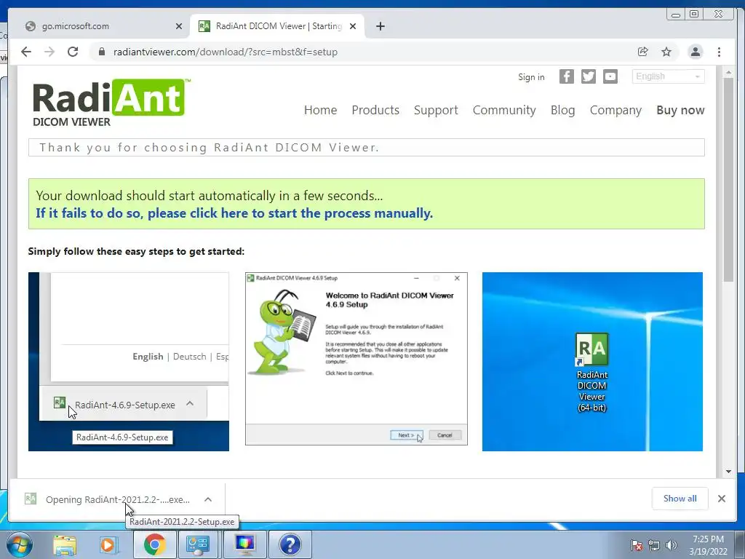Click the Chrome taskbar icon
The height and width of the screenshot is (559, 745).
click(x=154, y=544)
